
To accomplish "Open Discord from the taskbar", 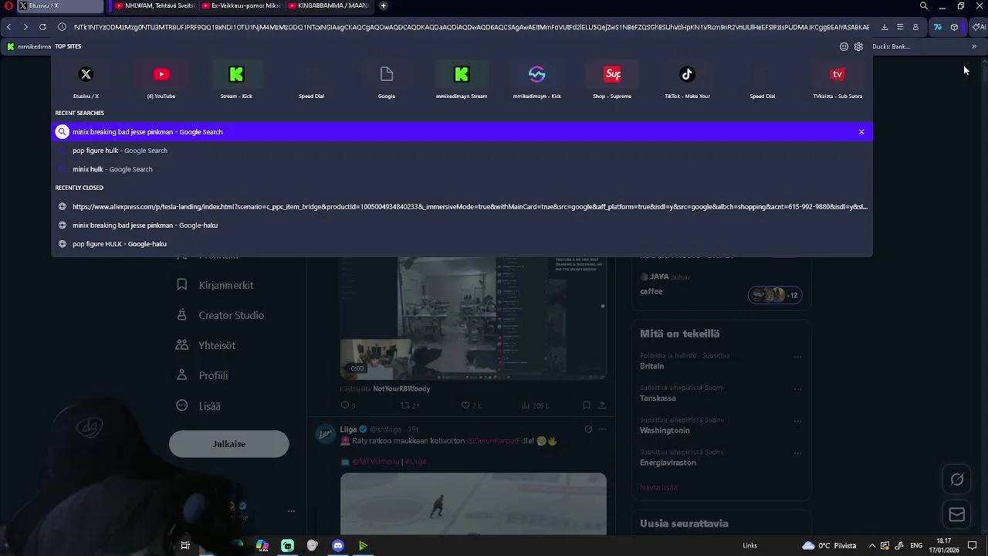I will (x=337, y=546).
